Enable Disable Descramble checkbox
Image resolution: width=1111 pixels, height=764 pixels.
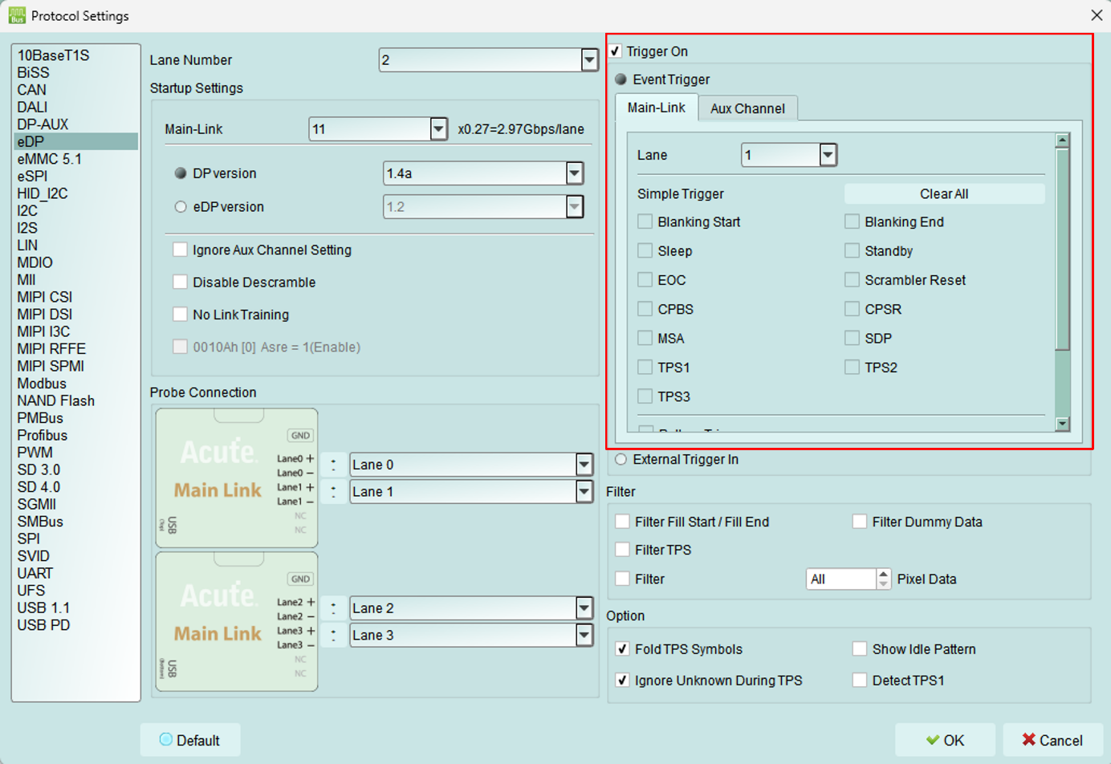[181, 282]
